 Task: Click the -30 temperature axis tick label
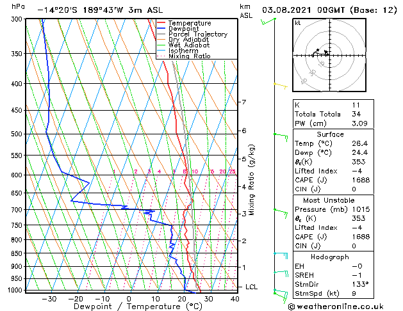[49, 299]
